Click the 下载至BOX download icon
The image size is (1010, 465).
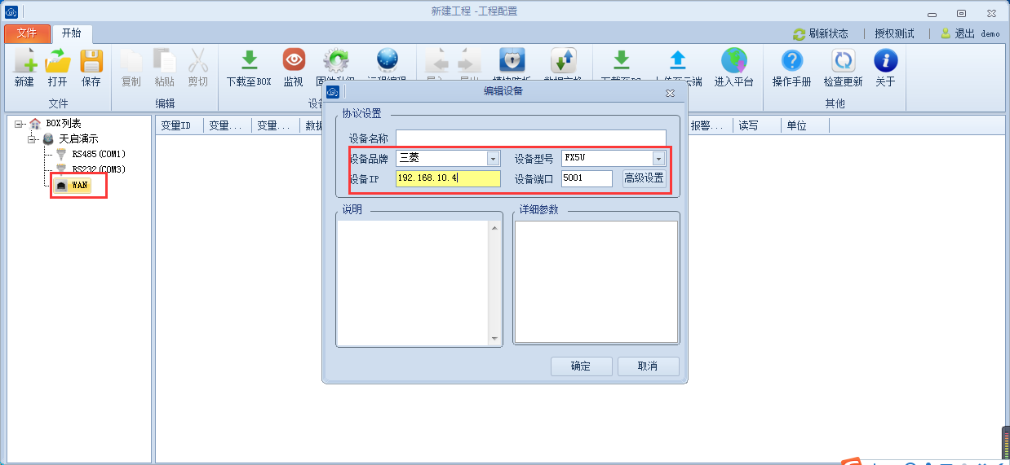[x=250, y=61]
